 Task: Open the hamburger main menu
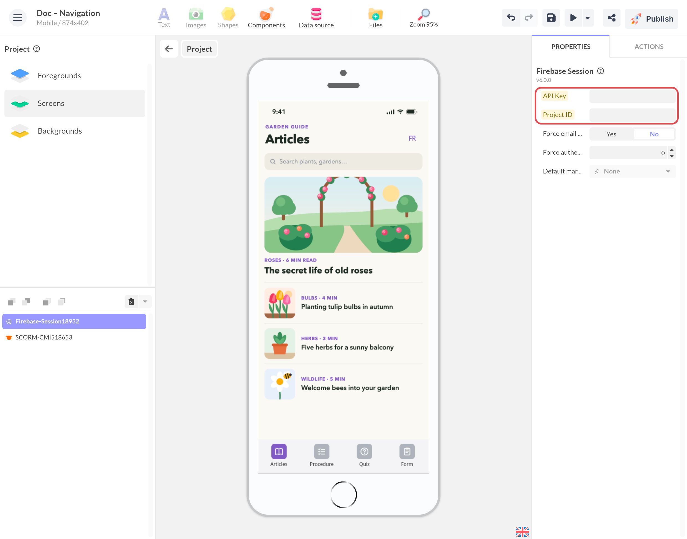click(17, 18)
